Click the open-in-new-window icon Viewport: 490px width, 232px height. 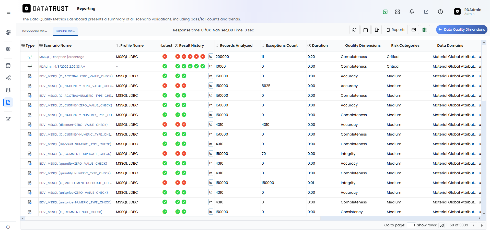click(x=426, y=12)
